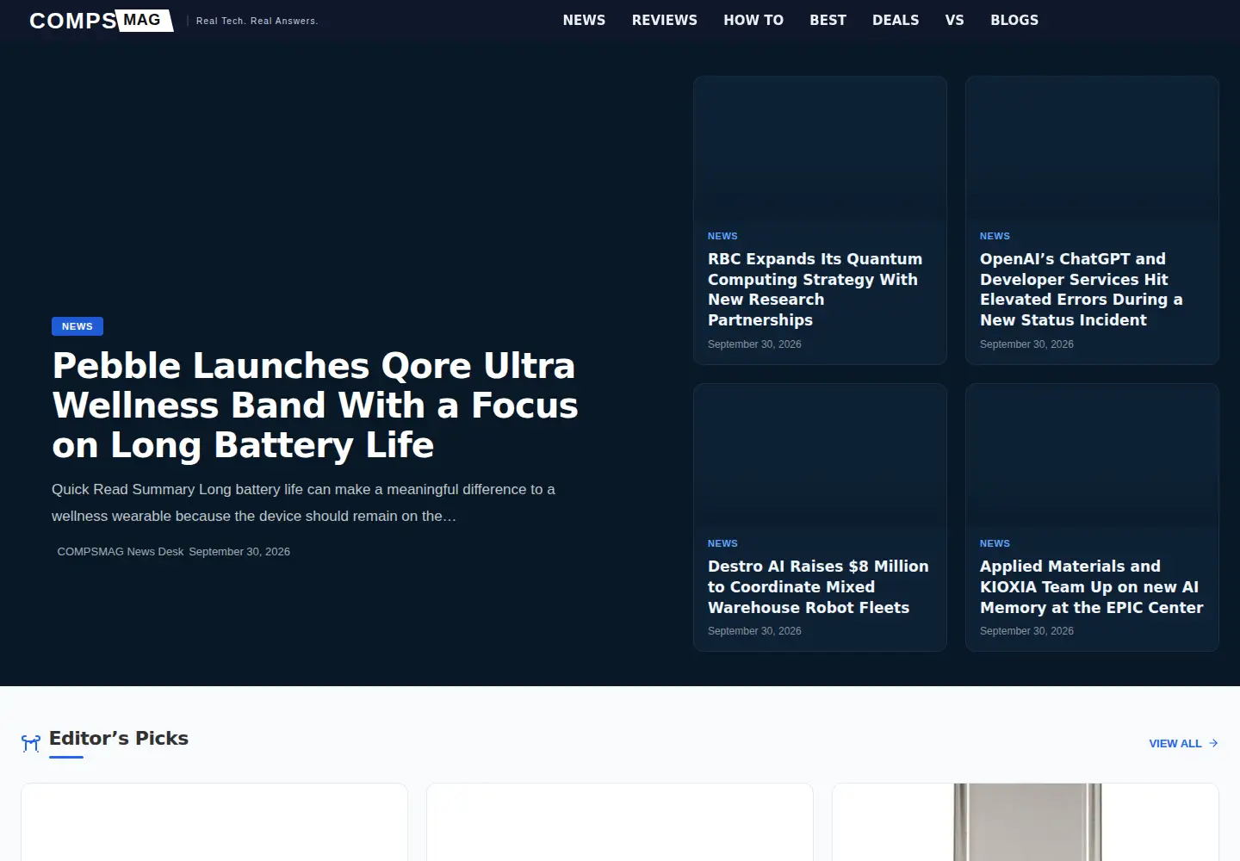Viewport: 1240px width, 861px height.
Task: Click the date on the Destro AI card
Action: click(x=754, y=631)
